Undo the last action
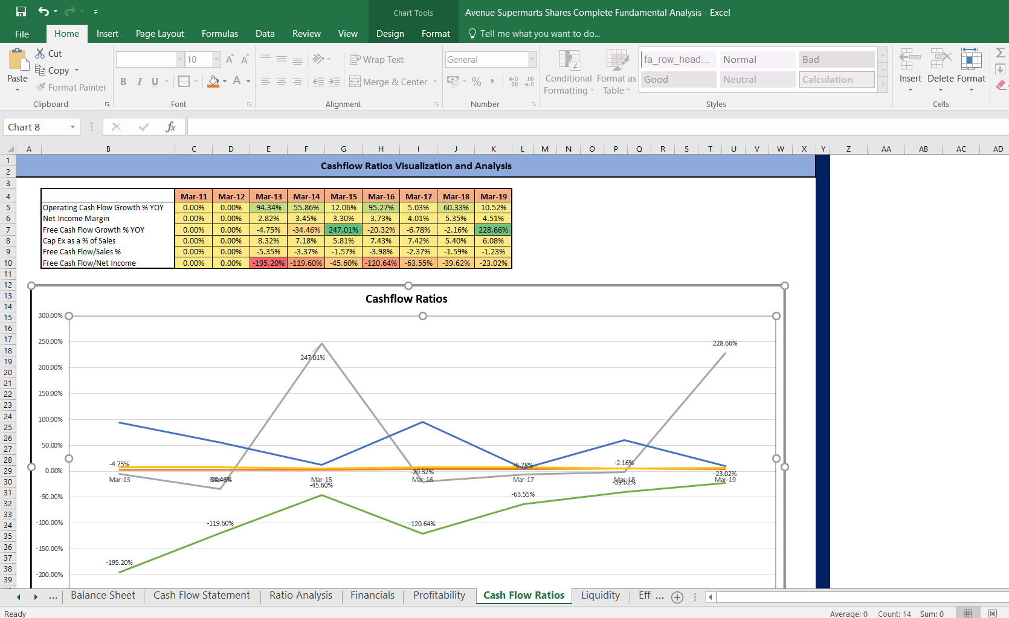This screenshot has height=618, width=1009. 43,11
